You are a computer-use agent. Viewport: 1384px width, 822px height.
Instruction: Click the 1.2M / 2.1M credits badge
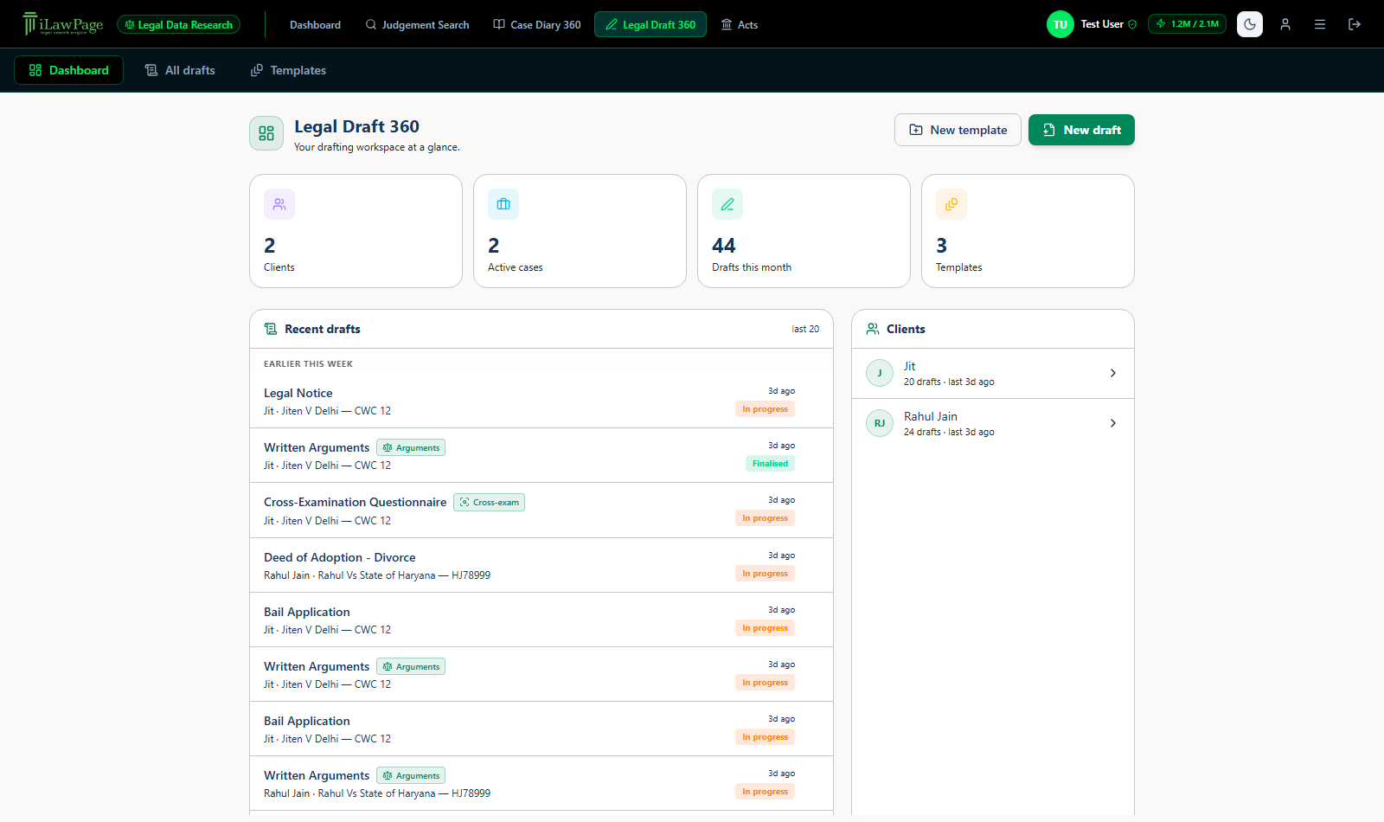(1187, 24)
